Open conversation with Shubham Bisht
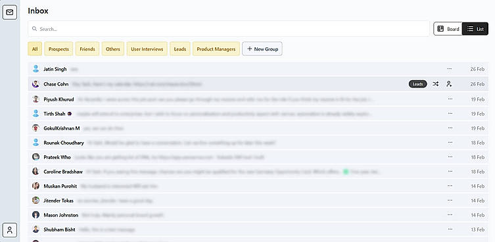This screenshot has height=242, width=495. 258,230
